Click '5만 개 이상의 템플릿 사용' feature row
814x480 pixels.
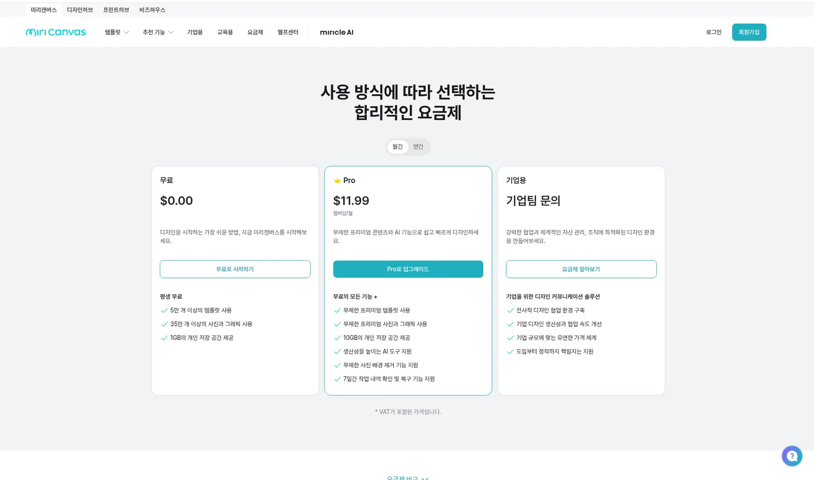196,310
